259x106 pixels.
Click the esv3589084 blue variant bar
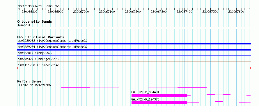click(134, 50)
